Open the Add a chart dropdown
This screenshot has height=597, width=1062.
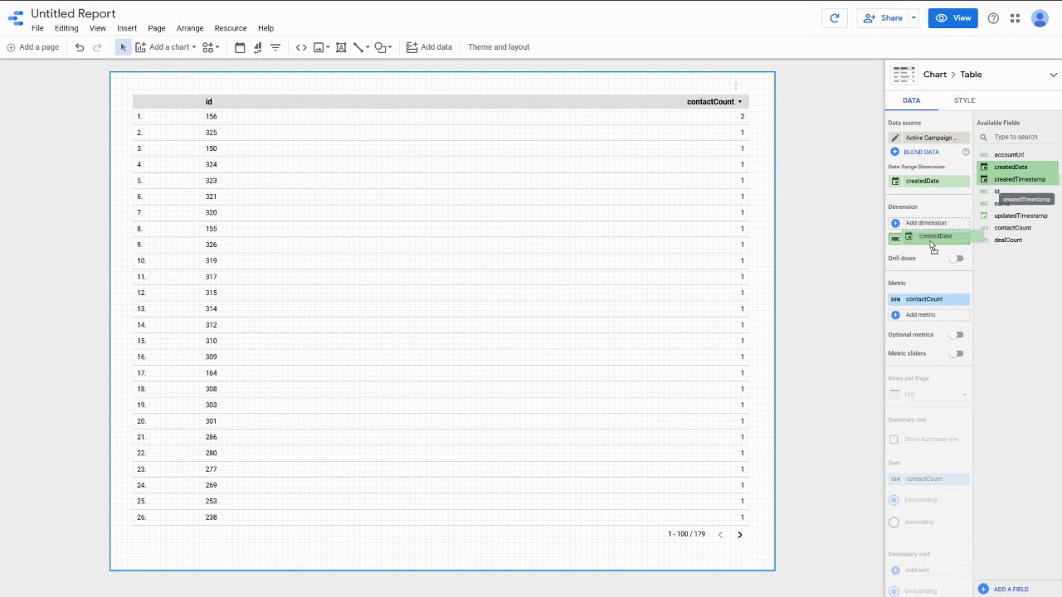pyautogui.click(x=166, y=47)
